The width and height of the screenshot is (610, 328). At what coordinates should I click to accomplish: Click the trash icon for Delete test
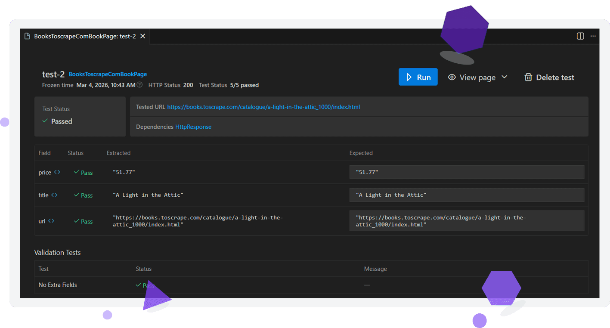pyautogui.click(x=528, y=77)
